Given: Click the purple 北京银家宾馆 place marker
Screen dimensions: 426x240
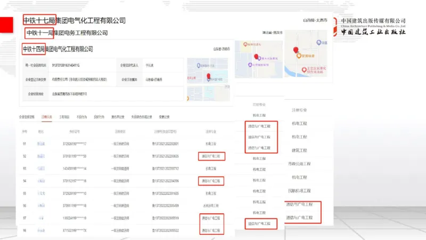Looking at the screenshot, I should point(250,65).
